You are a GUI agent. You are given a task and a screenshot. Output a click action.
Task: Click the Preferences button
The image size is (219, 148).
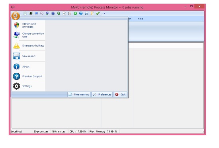click(102, 95)
